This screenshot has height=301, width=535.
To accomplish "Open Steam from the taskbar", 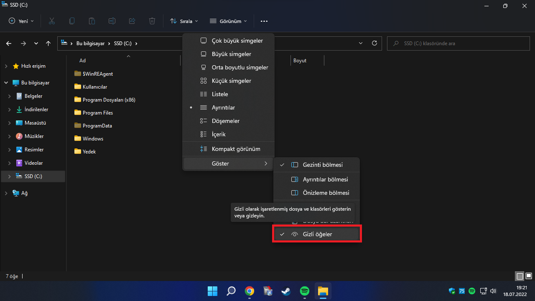I will click(x=286, y=291).
